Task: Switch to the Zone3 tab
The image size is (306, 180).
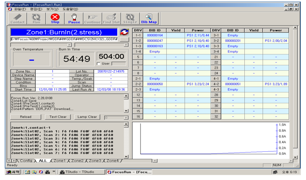Action: (95, 161)
